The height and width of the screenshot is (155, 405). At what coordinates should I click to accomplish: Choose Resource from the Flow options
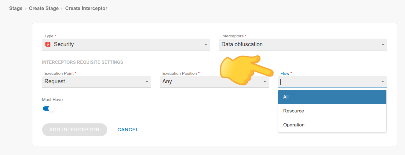pyautogui.click(x=332, y=111)
